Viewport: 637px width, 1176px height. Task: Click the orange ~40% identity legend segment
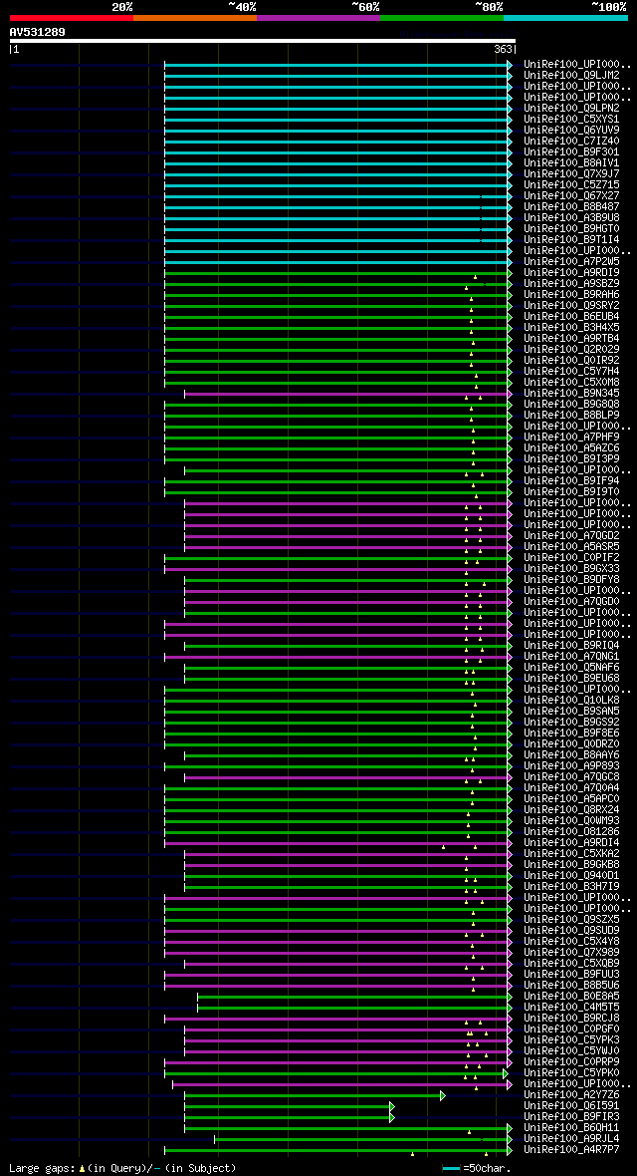coord(195,17)
